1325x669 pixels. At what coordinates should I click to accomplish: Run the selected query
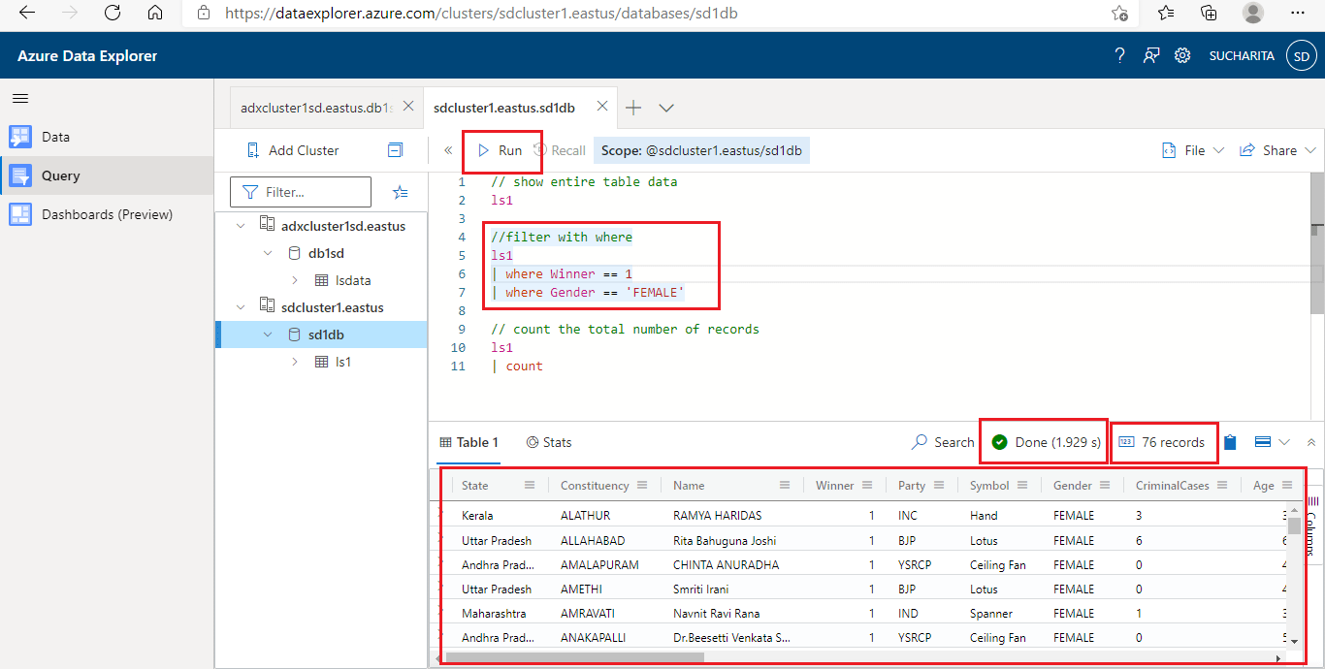pos(501,150)
